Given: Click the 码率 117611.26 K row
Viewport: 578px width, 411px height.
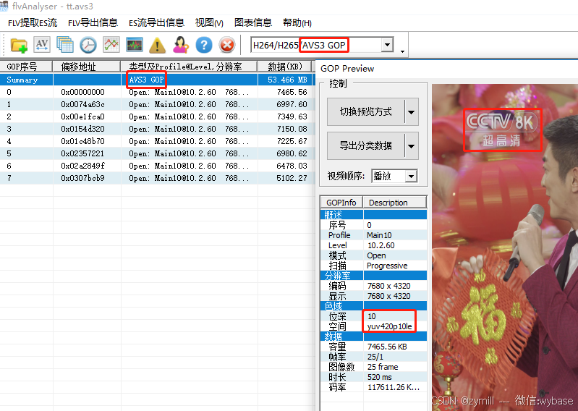Looking at the screenshot, I should [374, 387].
